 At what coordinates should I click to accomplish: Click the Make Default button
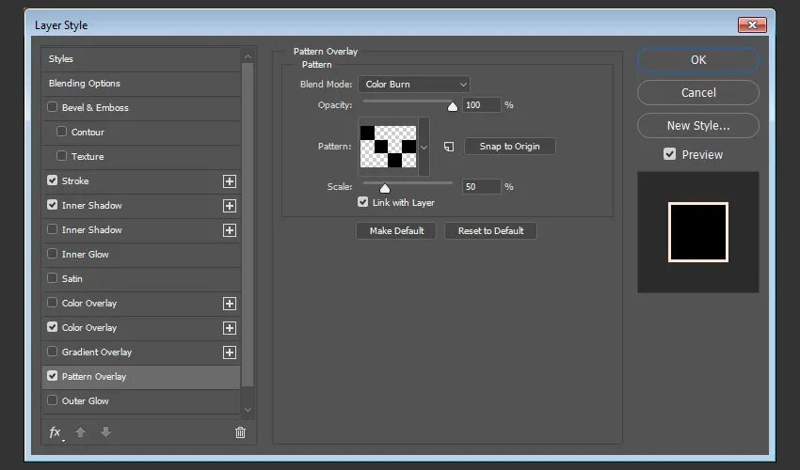(396, 231)
